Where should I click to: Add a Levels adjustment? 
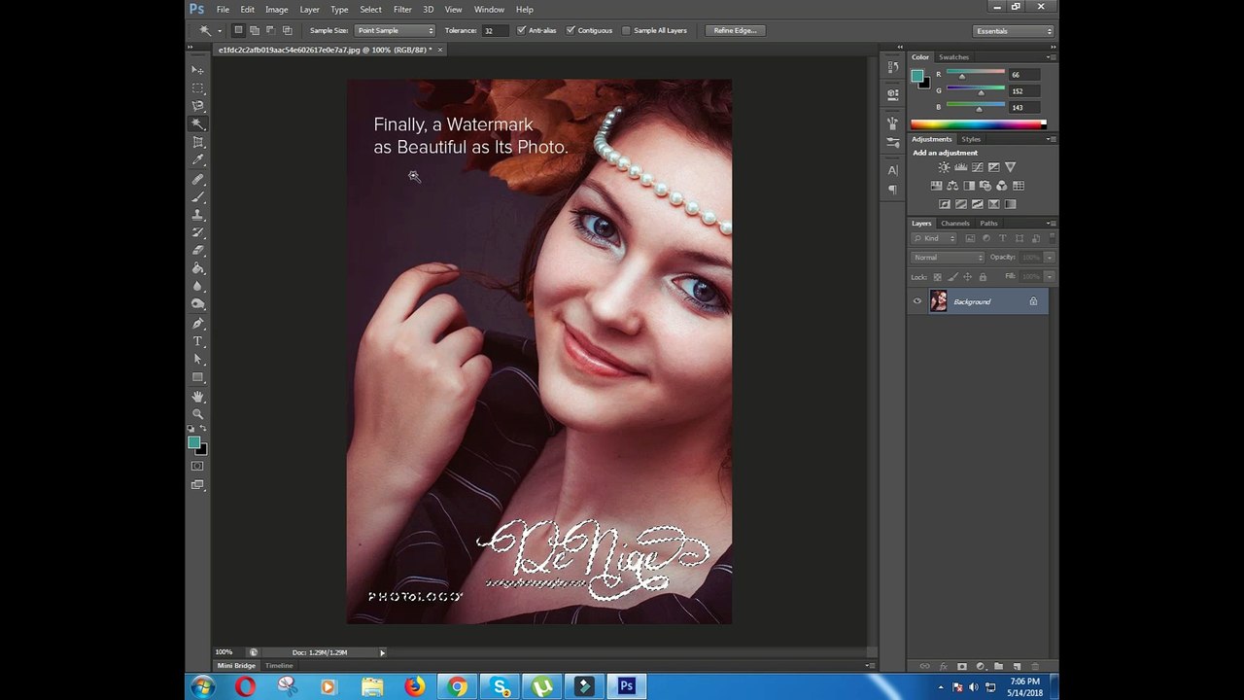960,167
